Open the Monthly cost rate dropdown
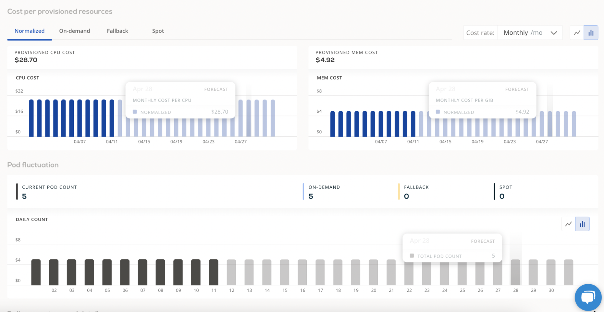 530,33
